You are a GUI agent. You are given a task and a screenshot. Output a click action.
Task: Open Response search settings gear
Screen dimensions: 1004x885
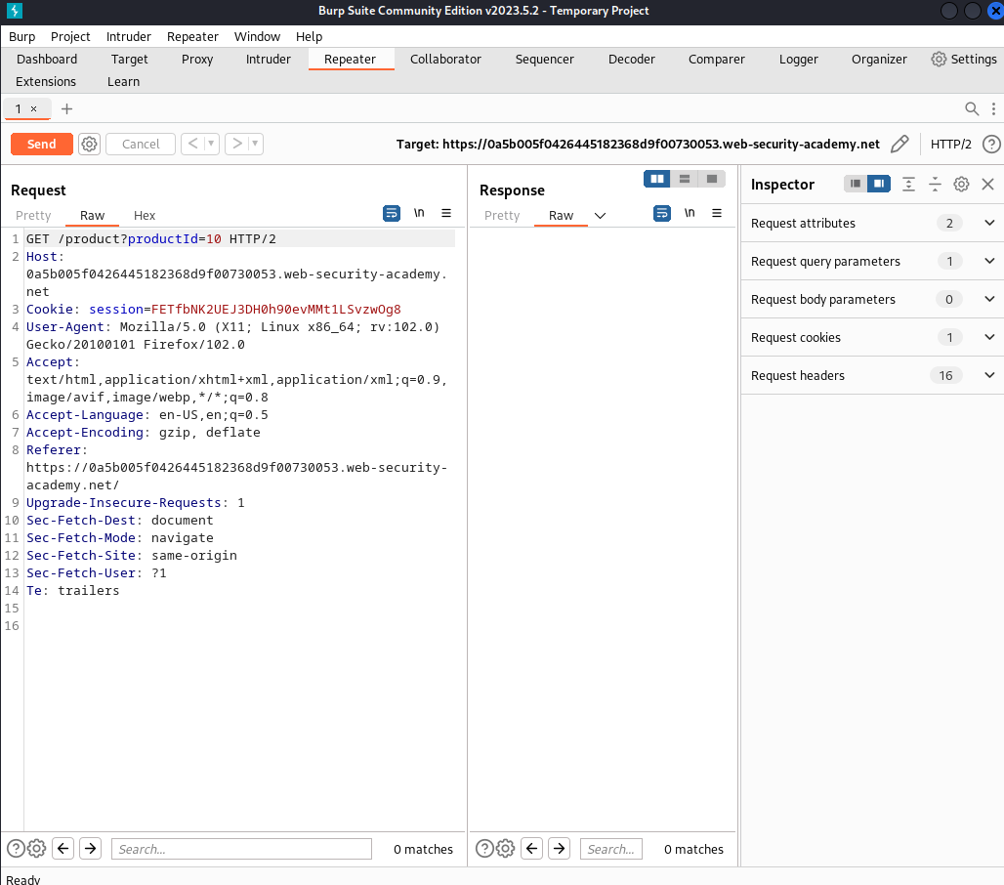[x=505, y=849]
